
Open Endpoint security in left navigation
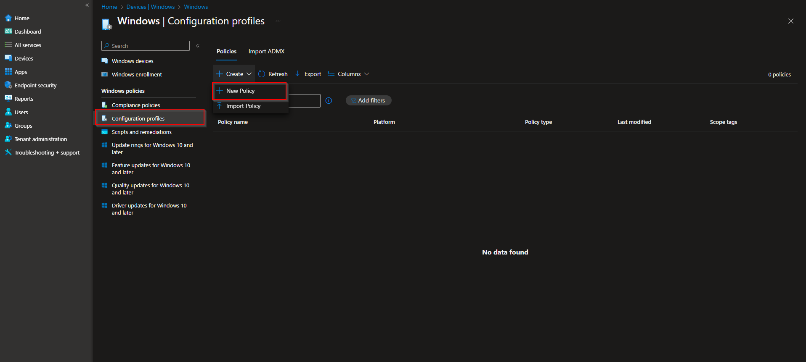point(36,85)
